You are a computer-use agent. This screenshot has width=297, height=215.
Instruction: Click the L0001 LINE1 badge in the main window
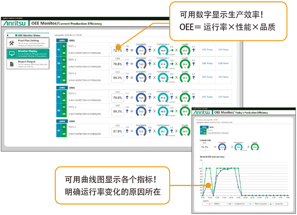62,40
